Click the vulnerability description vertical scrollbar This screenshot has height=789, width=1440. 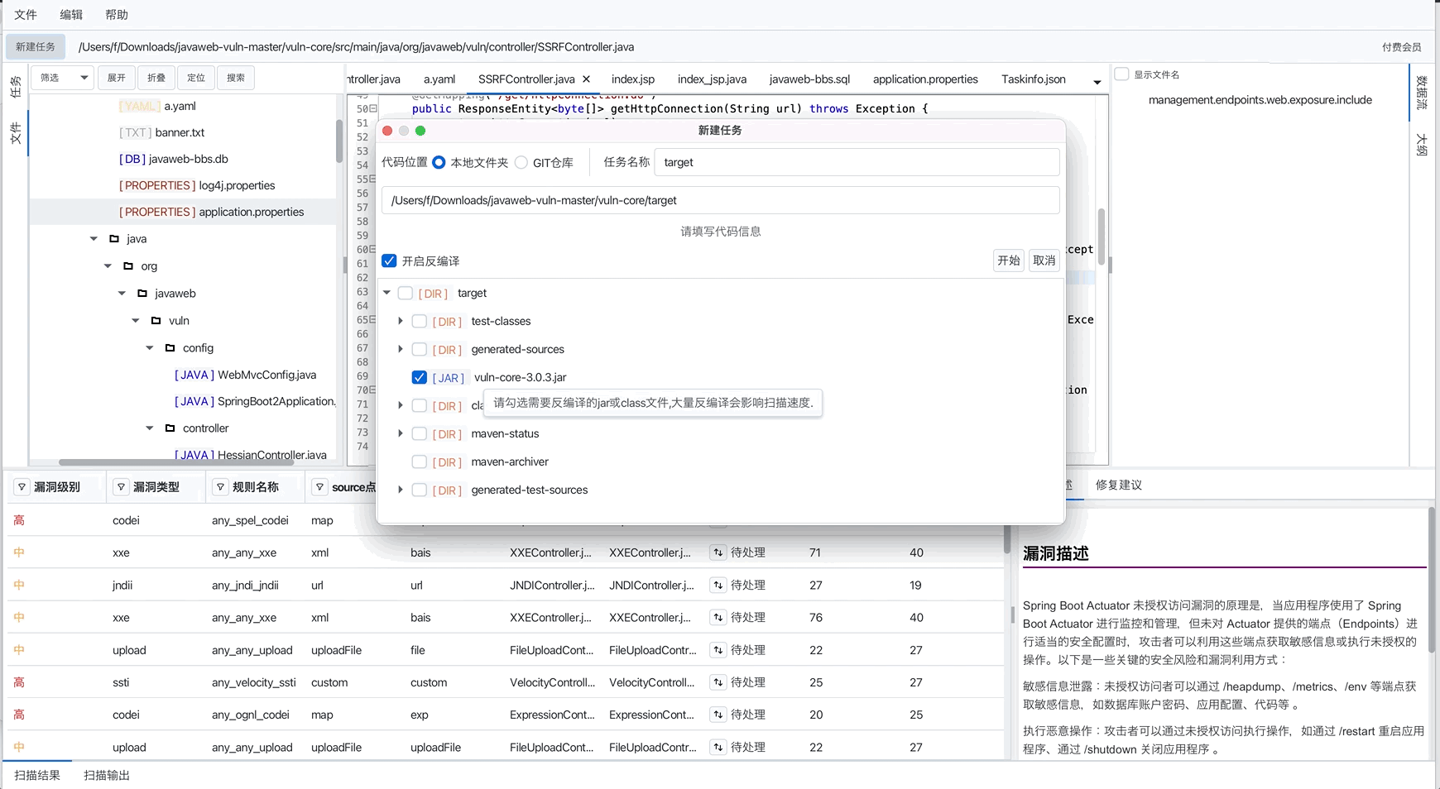click(1432, 579)
